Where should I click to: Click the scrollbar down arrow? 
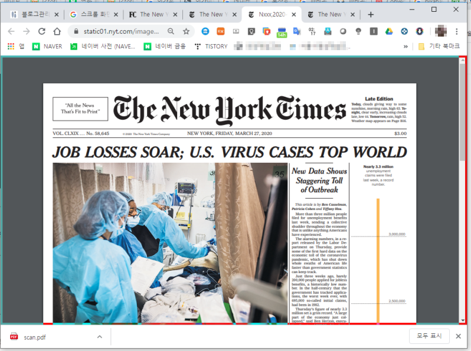coord(462,320)
